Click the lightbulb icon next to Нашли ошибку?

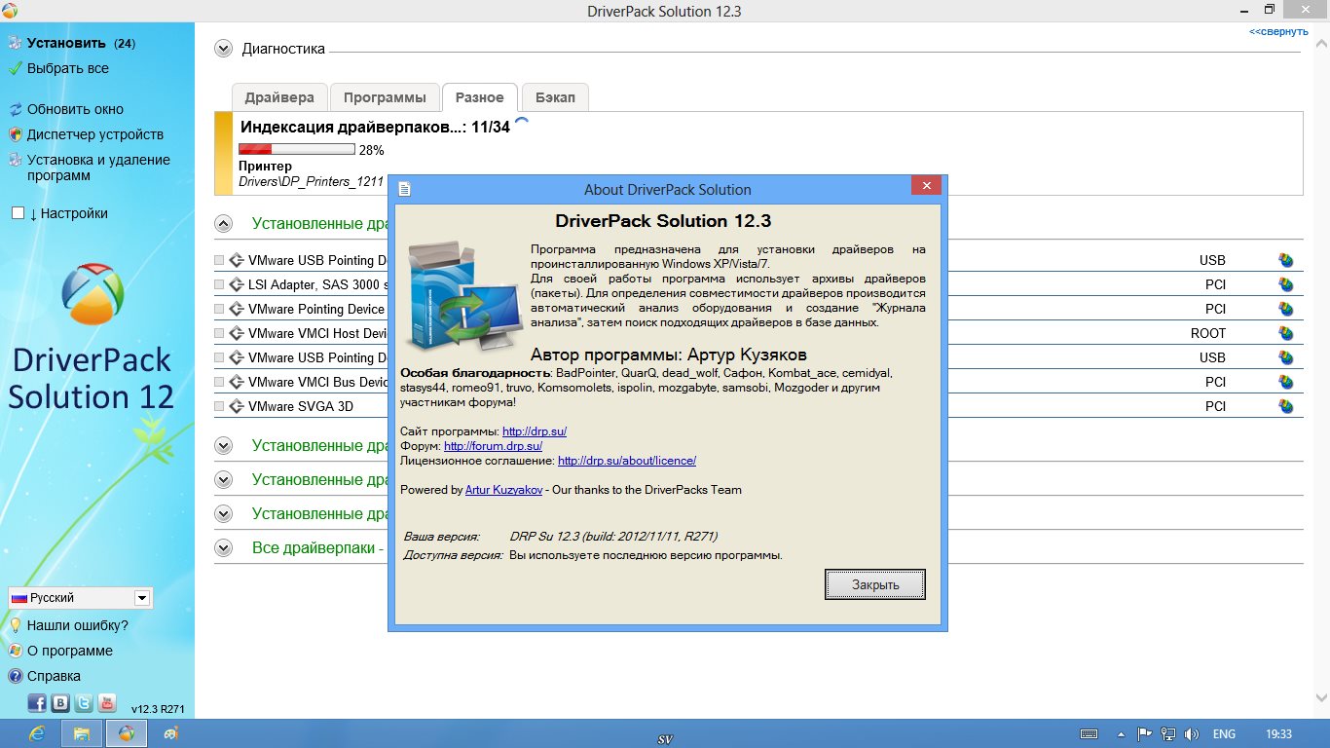16,625
